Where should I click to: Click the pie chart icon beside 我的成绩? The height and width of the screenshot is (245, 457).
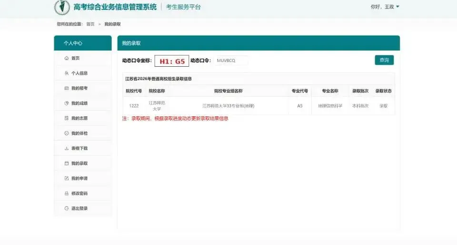point(67,103)
